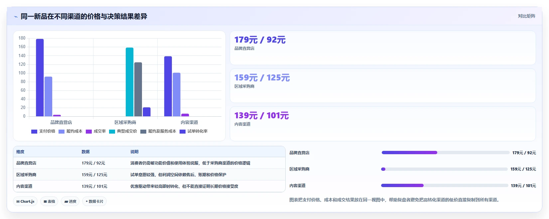
Task: Click the light blue 履约成本 bar for 品牌直营店
Action: [49, 96]
